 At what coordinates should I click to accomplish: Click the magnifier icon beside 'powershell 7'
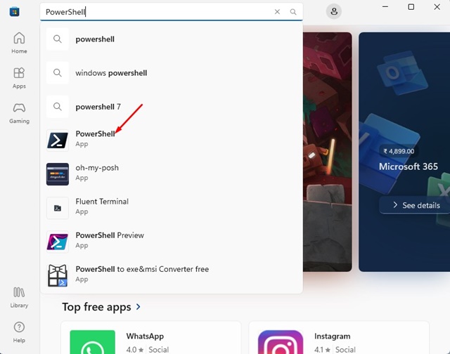(x=58, y=107)
